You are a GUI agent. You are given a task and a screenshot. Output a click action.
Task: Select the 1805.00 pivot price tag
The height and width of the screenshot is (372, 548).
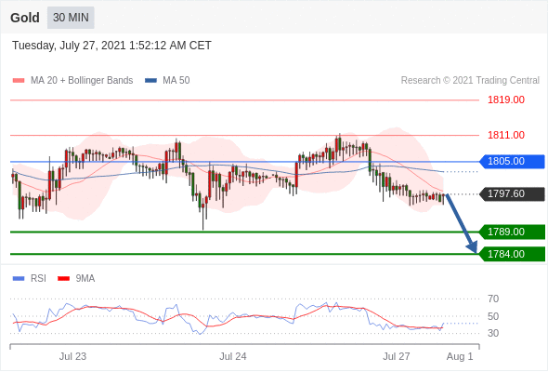pos(512,161)
